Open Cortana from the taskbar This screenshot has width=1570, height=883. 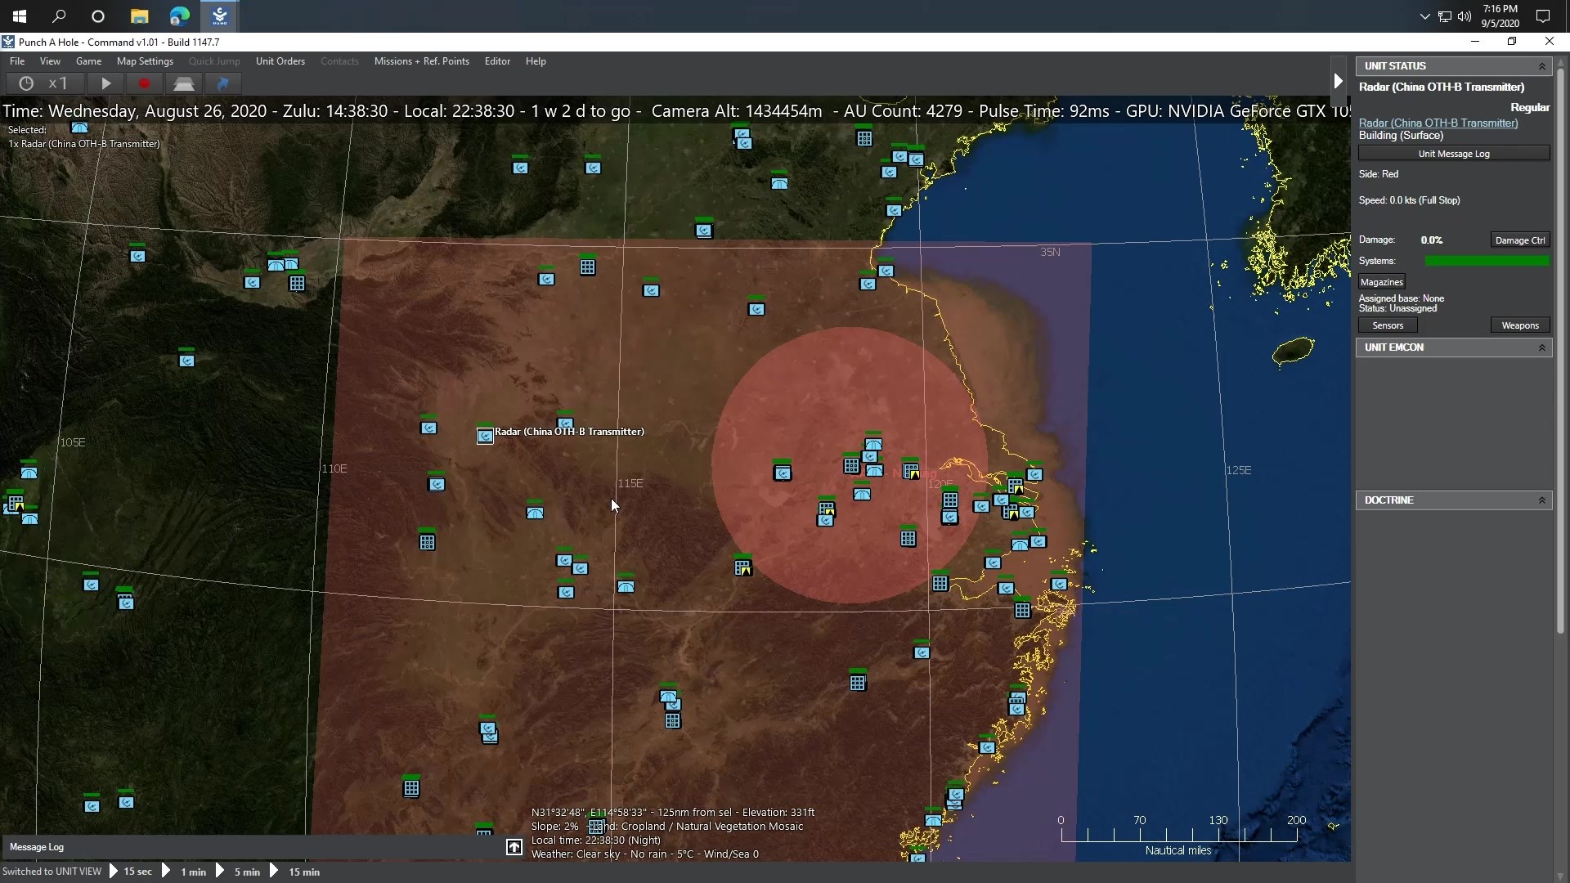click(98, 16)
